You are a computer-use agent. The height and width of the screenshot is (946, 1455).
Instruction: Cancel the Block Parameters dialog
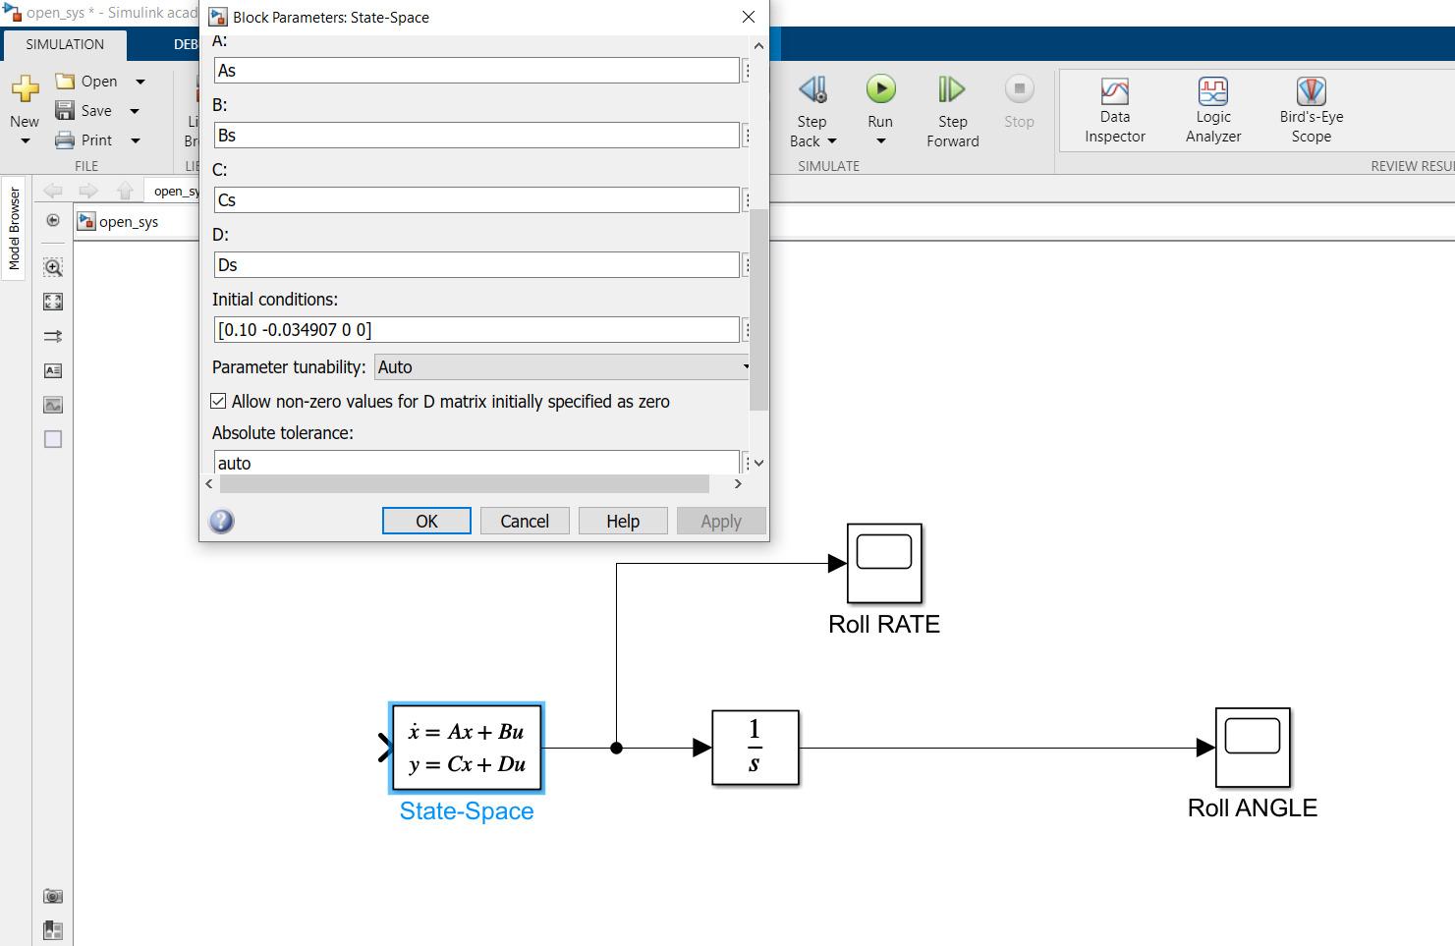pyautogui.click(x=525, y=521)
